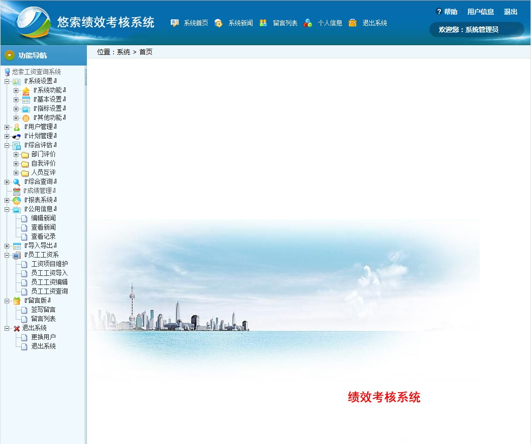This screenshot has height=444, width=531.
Task: Expand the 『用户管理』 tree node
Action: pyautogui.click(x=7, y=127)
